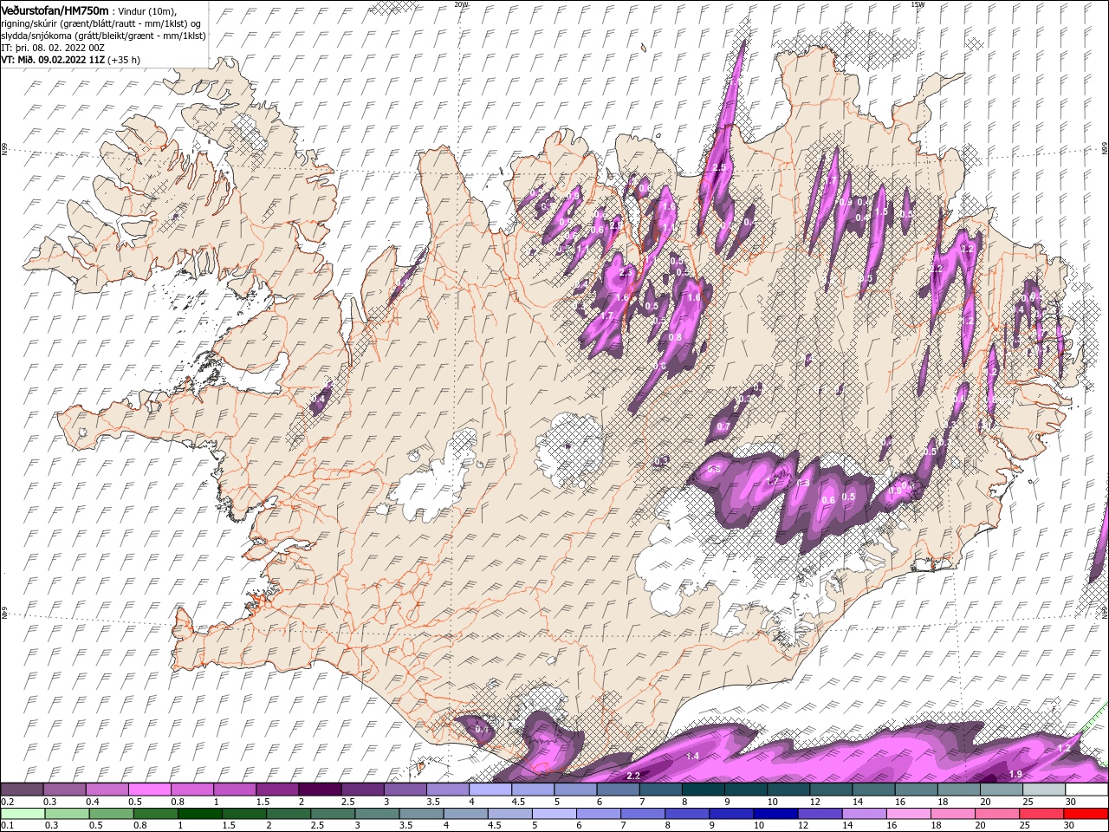Screen dimensions: 1109x832
Task: Pick the white snow-scale swatch labeled 30
Action: (x=1086, y=790)
